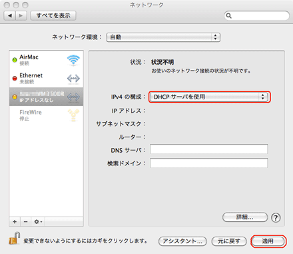
Task: Go back with the left arrow button
Action: (x=9, y=15)
